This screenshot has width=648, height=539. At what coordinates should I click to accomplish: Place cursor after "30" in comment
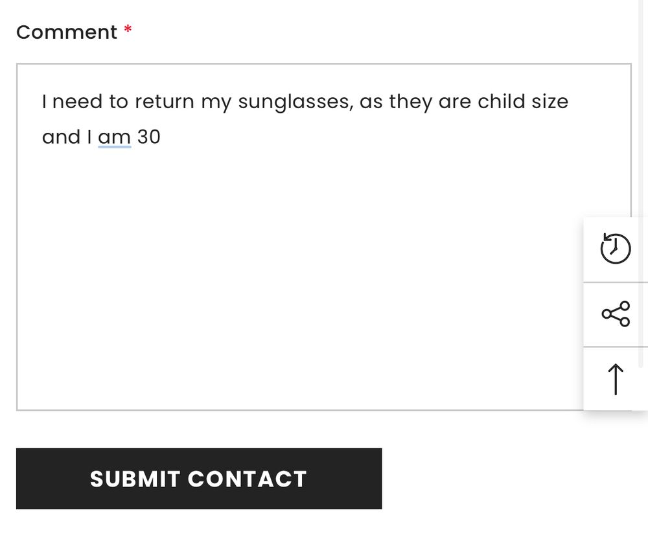(x=161, y=137)
